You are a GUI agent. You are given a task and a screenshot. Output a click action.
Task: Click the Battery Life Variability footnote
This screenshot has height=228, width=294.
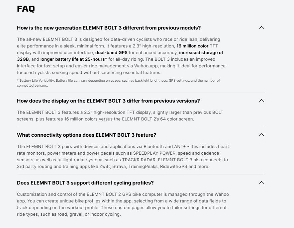pyautogui.click(x=118, y=83)
